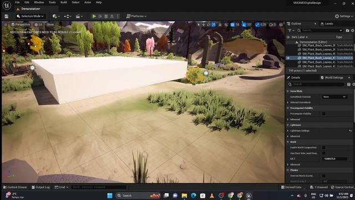Open the World Settings property matrix grid icon
Screen dimensions: 355x200
[x=349, y=84]
